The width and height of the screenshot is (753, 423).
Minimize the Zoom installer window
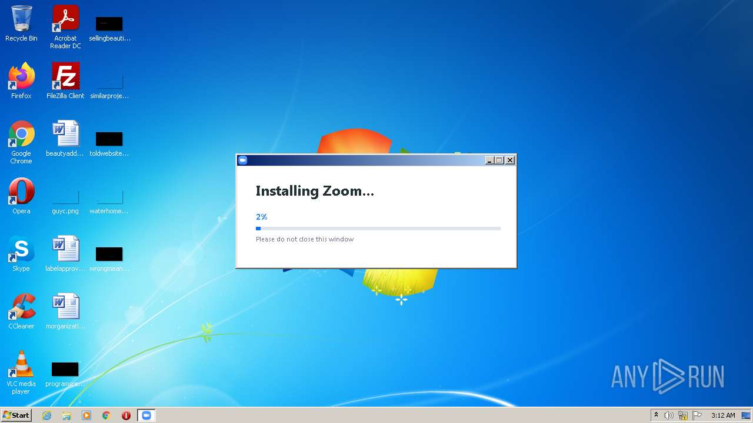489,160
